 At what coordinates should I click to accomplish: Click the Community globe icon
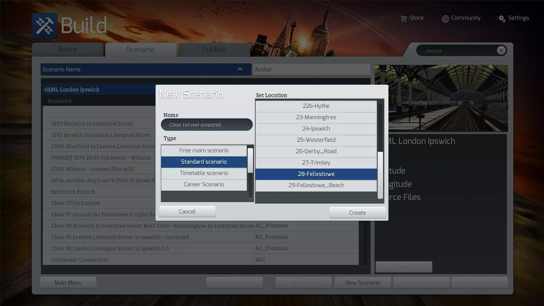(445, 19)
